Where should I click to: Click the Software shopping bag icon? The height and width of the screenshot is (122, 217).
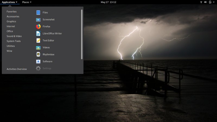tap(38, 62)
